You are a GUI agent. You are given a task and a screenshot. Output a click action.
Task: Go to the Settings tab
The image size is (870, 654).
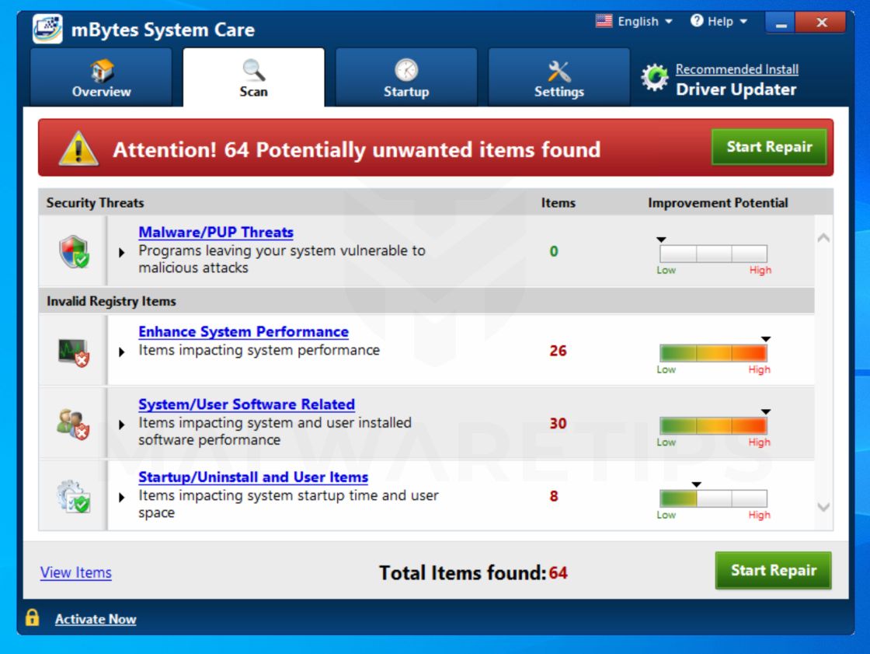click(x=559, y=77)
